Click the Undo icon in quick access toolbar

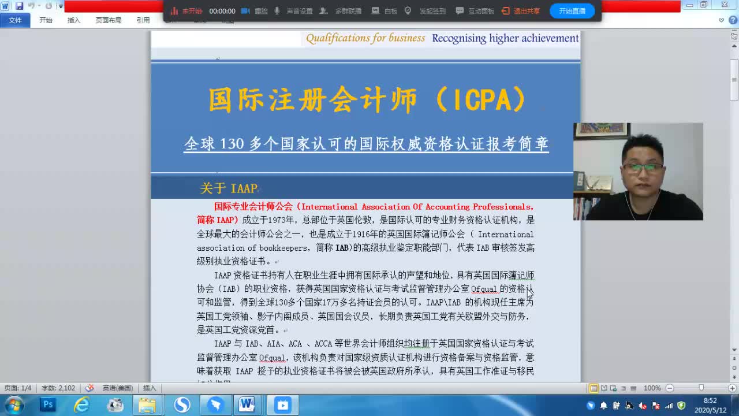(31, 6)
